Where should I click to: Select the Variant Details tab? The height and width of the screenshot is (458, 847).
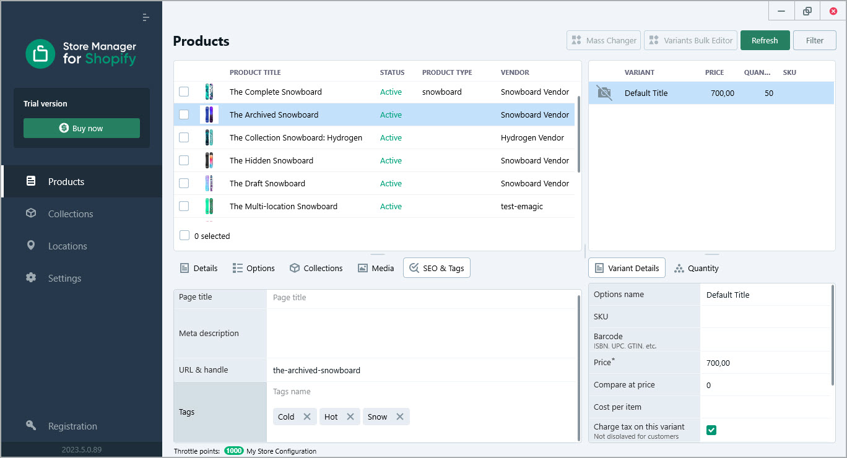click(x=627, y=268)
